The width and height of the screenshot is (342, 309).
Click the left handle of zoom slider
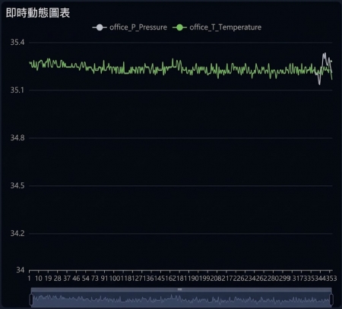point(31,300)
